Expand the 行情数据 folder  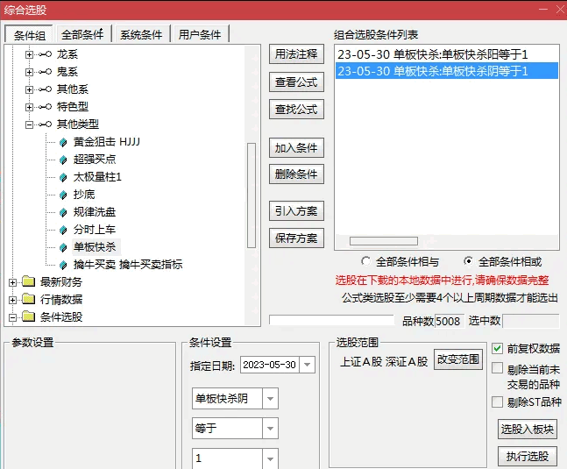[12, 300]
